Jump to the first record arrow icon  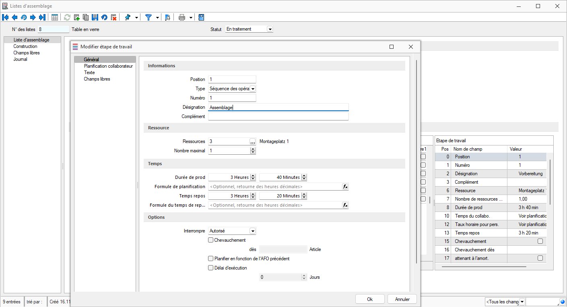(x=5, y=17)
